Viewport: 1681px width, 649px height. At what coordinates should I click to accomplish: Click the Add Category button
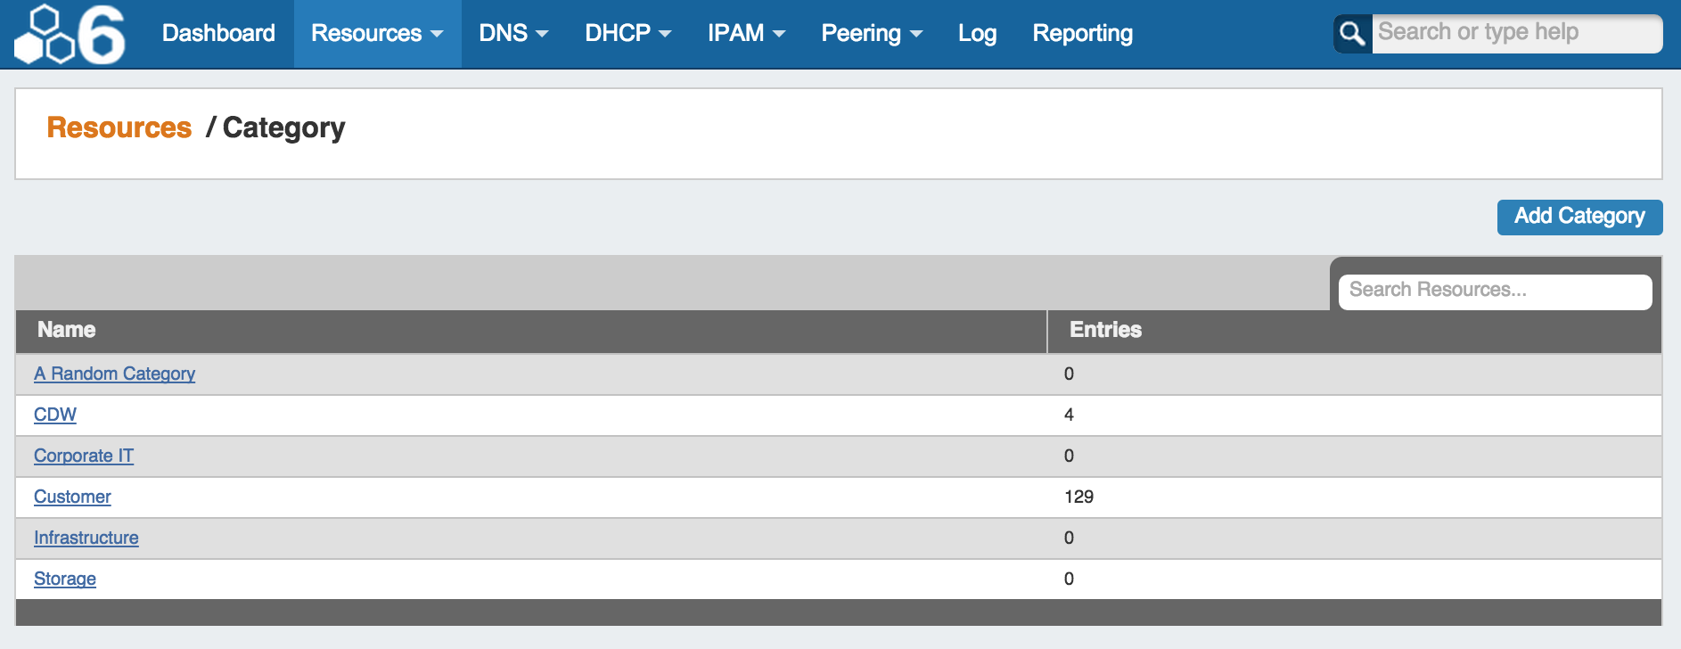click(1579, 217)
